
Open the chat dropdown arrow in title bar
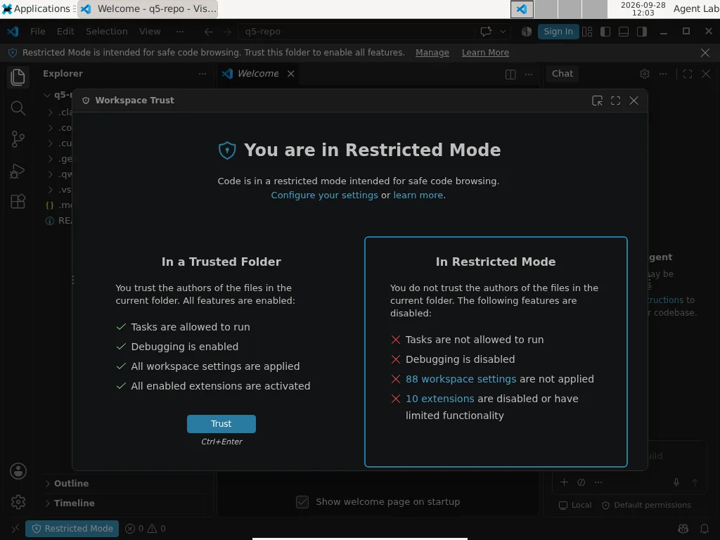(x=503, y=32)
